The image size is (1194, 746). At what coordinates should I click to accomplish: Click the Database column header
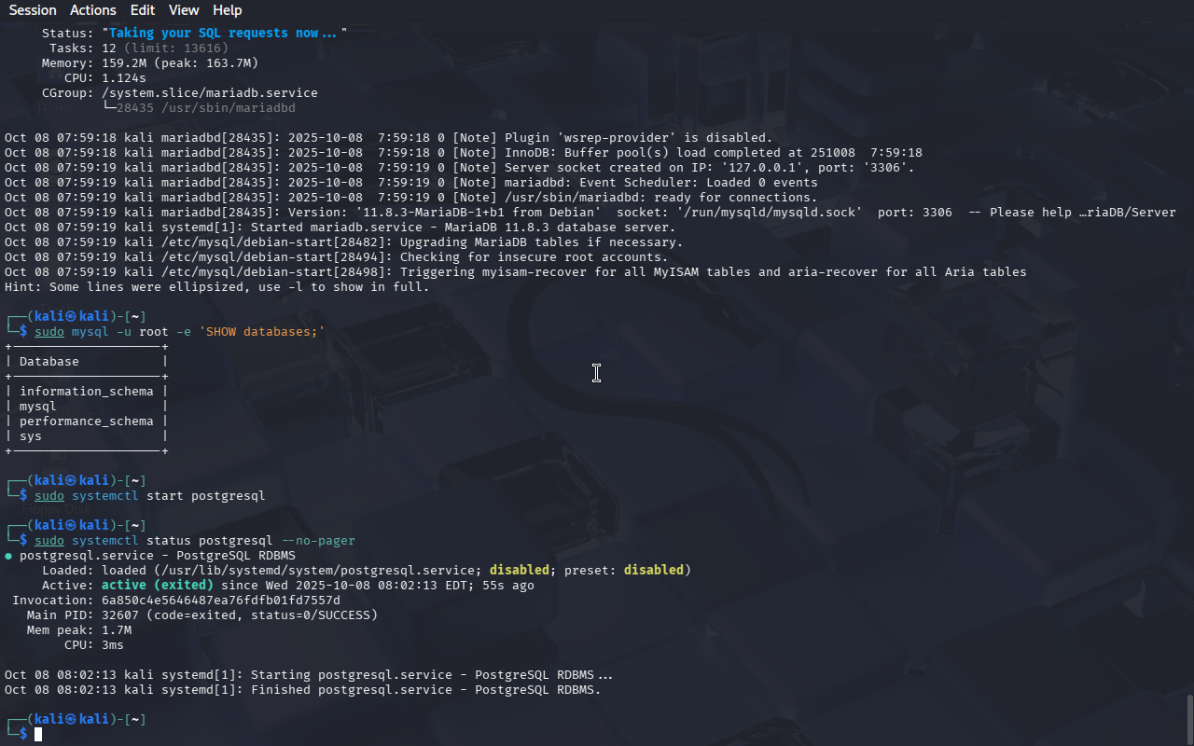[x=49, y=362]
